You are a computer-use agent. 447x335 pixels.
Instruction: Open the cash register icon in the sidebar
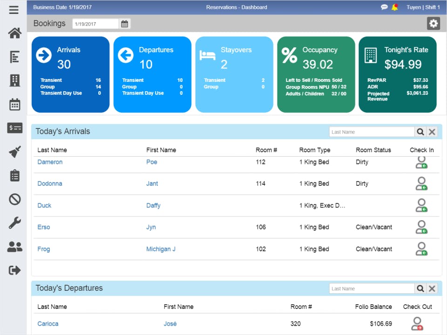tap(14, 128)
